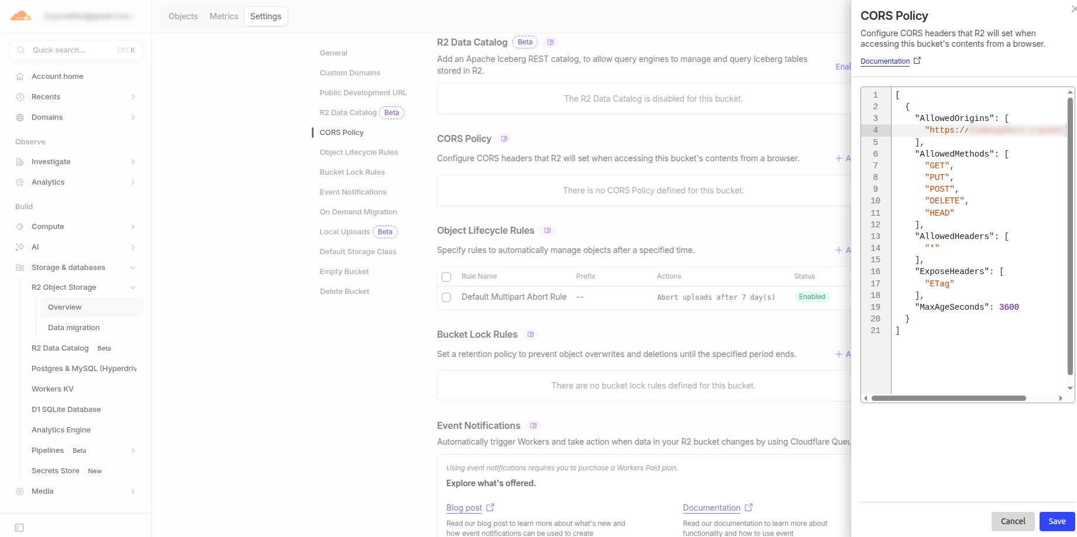Jump to Custom Domains section

pos(350,73)
